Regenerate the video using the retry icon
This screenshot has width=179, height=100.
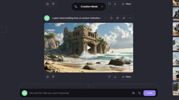(x=111, y=18)
